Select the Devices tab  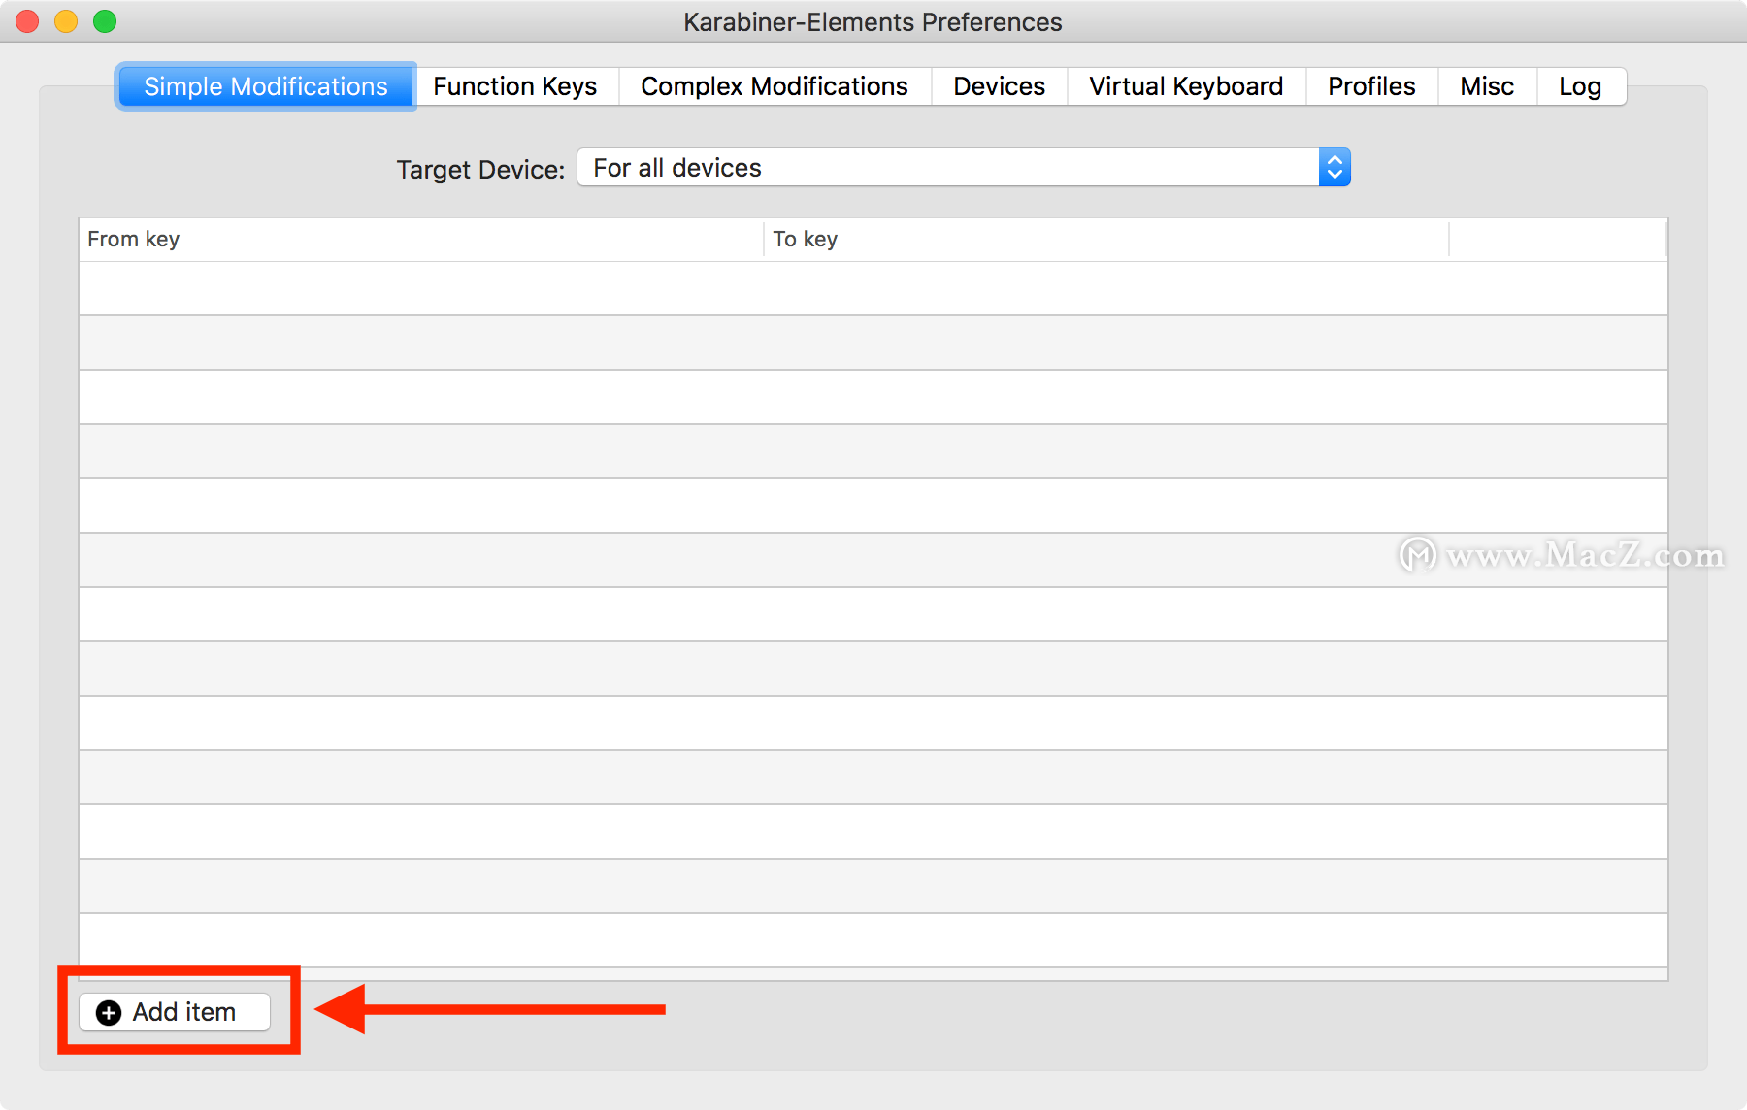[x=999, y=86]
